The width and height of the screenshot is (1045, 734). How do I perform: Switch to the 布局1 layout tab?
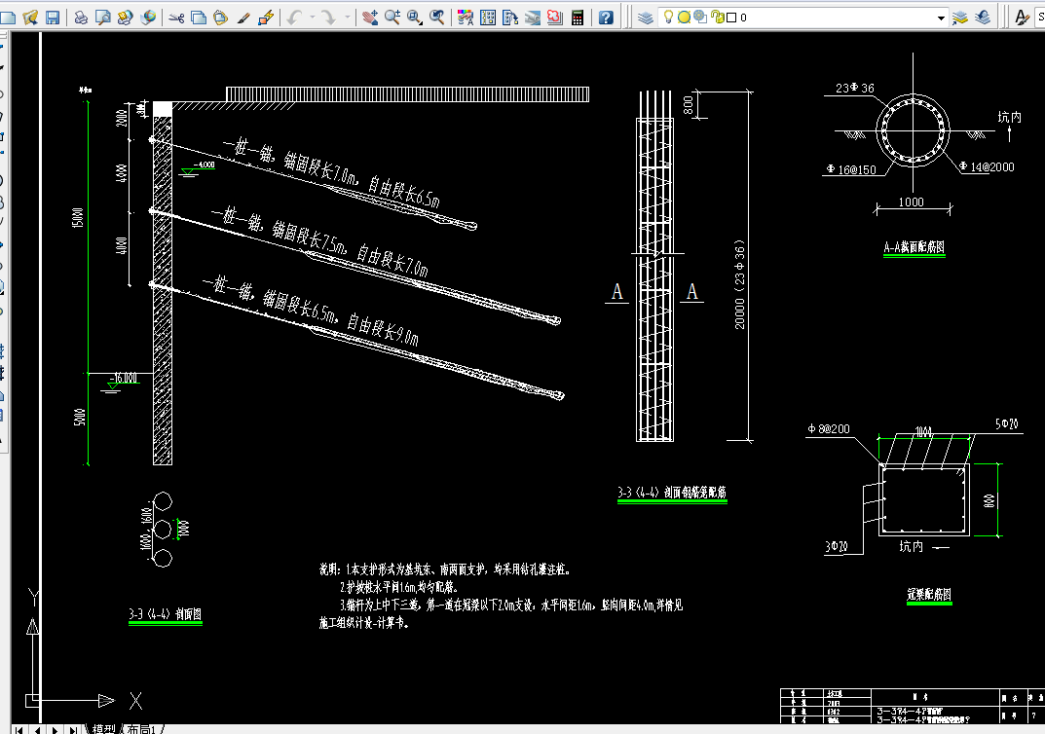140,729
